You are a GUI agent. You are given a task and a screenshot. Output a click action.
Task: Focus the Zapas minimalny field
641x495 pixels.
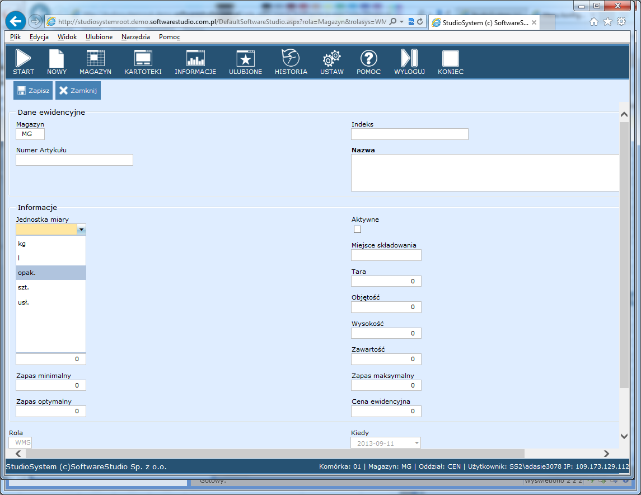tap(51, 385)
